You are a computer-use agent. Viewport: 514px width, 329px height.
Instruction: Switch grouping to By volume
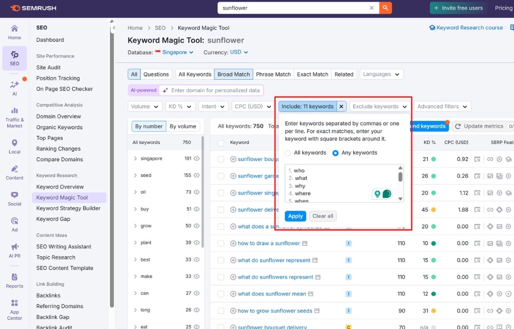tap(183, 126)
